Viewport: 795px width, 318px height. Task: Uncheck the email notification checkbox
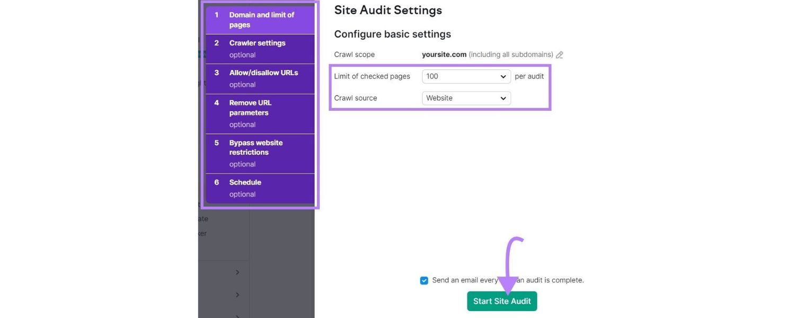click(424, 280)
